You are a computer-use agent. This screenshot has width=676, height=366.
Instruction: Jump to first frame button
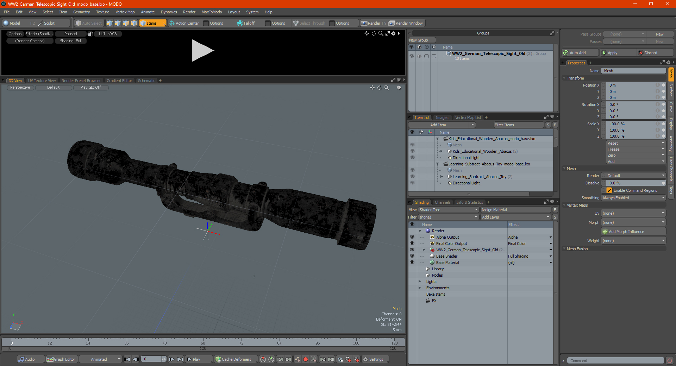[127, 359]
